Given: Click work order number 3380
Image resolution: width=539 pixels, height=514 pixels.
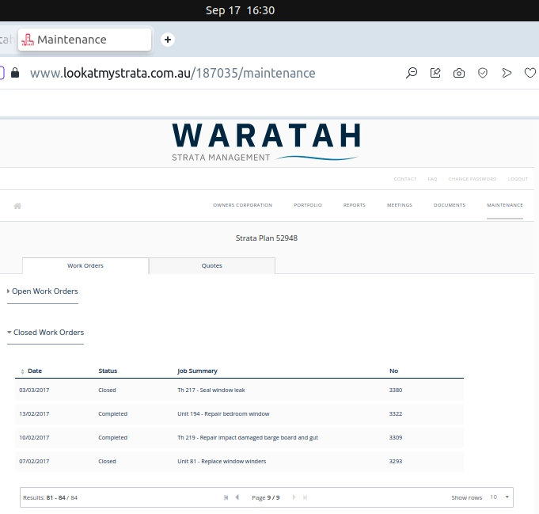Looking at the screenshot, I should 396,390.
